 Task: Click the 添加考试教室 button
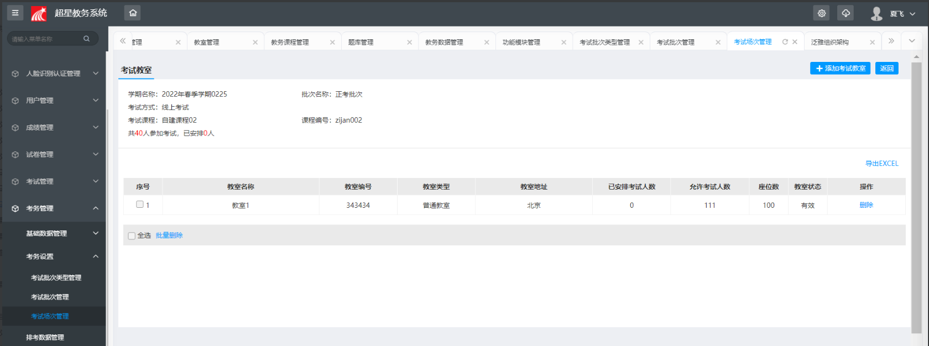(840, 68)
